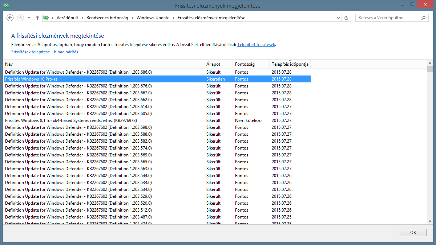Expand the chevron after Windows Update breadcrumb
The height and width of the screenshot is (245, 436).
point(174,18)
